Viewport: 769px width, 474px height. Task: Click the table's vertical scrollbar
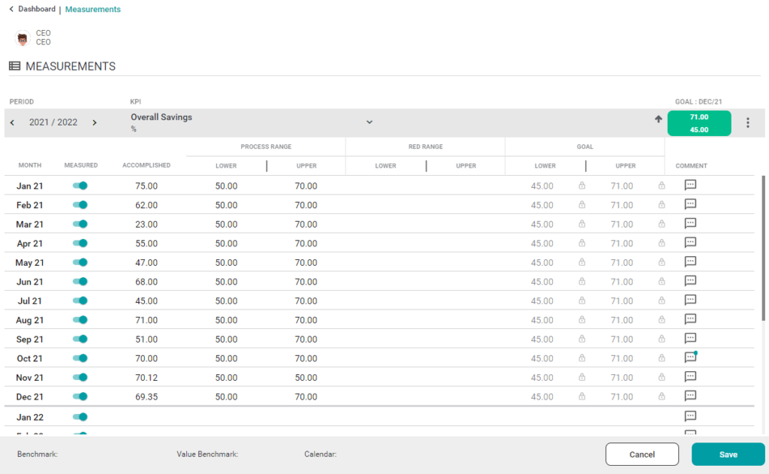click(763, 249)
